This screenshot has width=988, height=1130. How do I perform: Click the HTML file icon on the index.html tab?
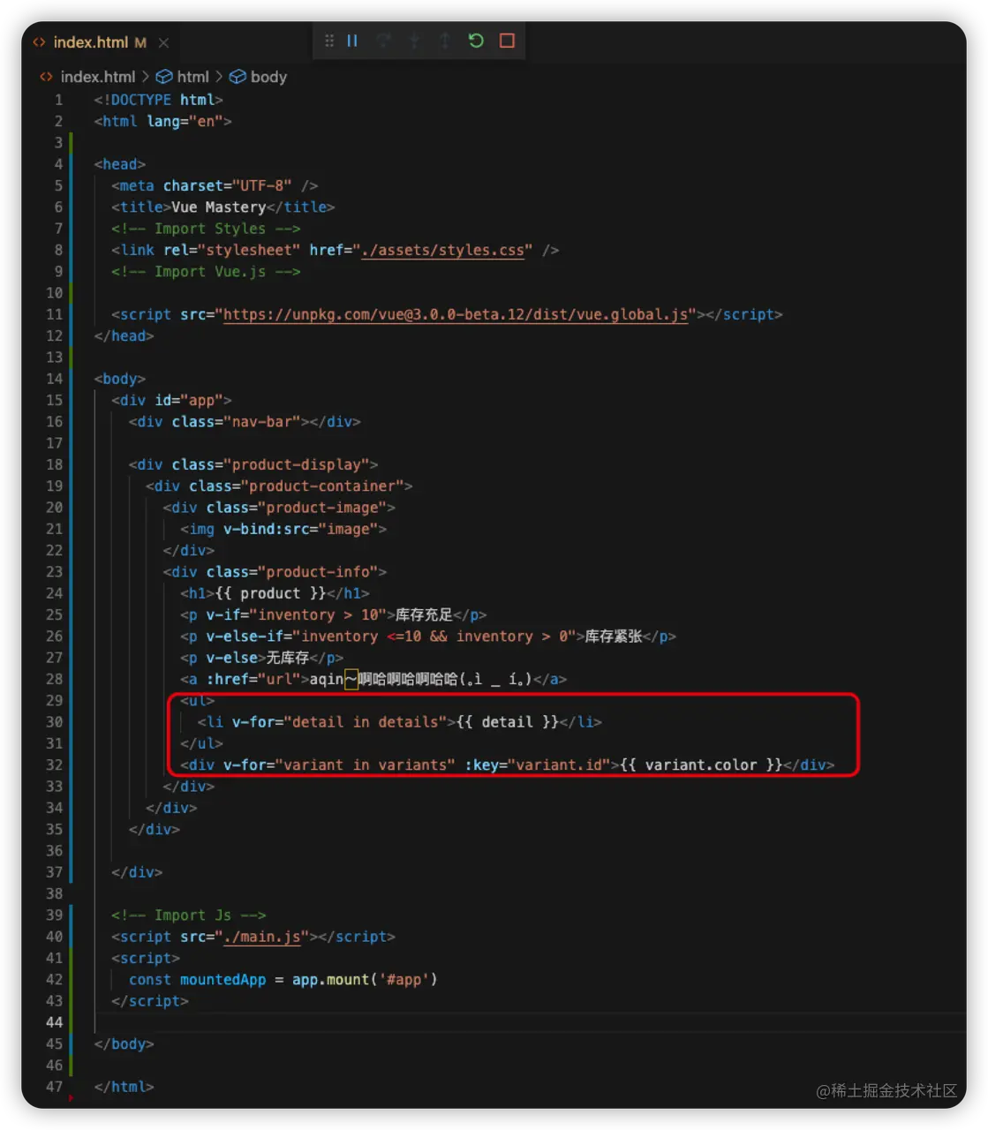tap(39, 42)
